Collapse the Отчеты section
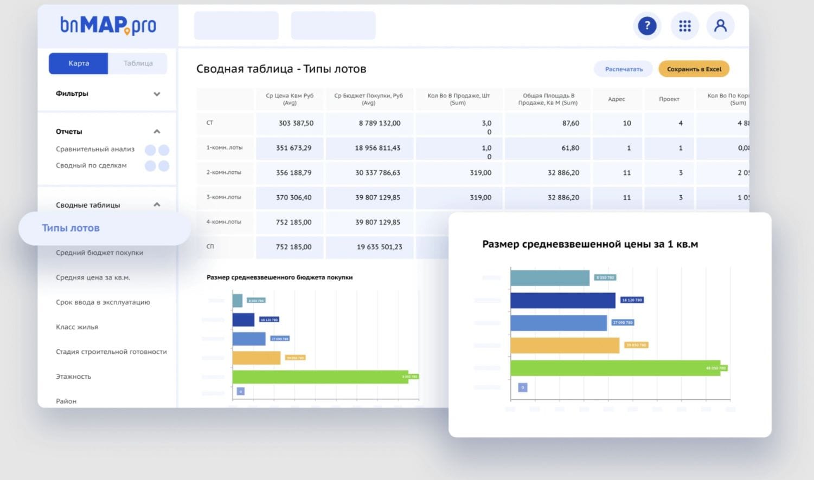This screenshot has width=814, height=480. coord(157,131)
